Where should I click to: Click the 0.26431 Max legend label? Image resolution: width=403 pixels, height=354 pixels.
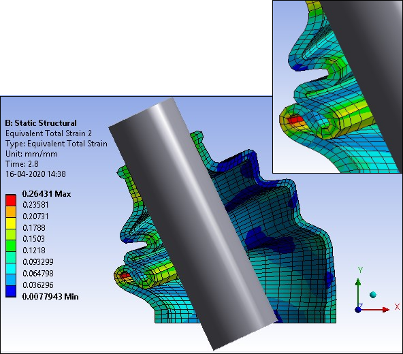[x=46, y=194]
